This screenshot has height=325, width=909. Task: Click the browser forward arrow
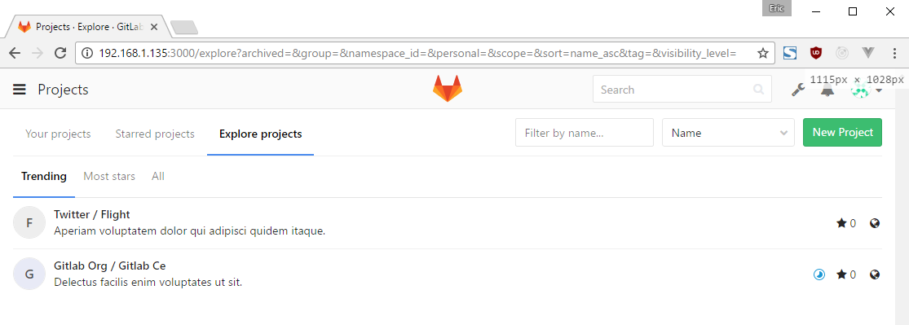38,53
